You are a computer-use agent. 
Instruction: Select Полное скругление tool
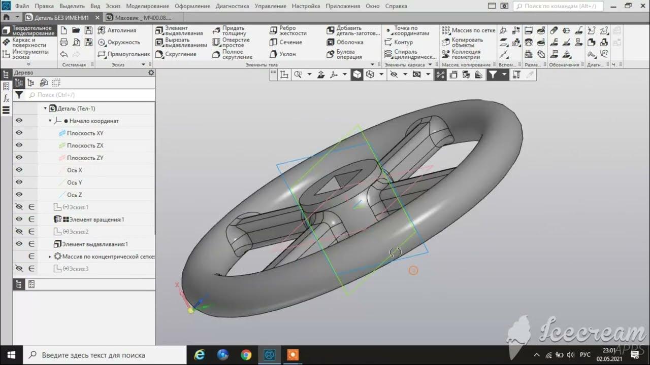(x=232, y=54)
